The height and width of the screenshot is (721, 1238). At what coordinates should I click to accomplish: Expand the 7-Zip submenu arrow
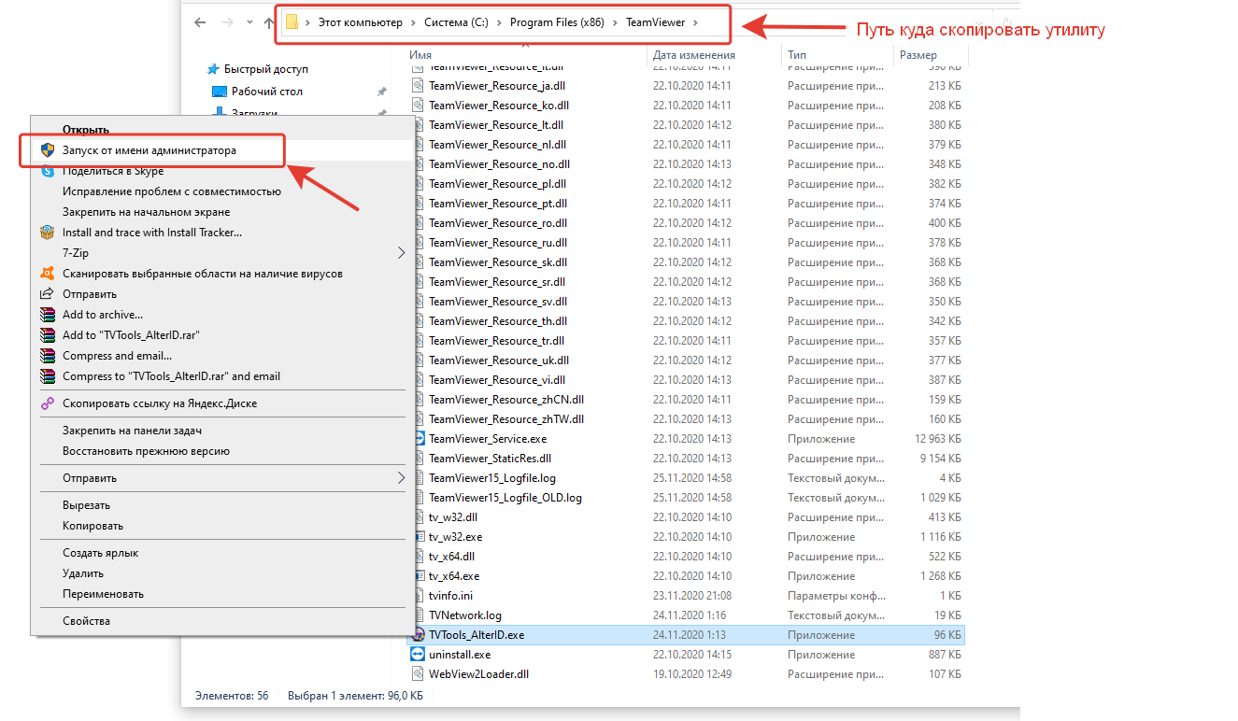(x=402, y=253)
